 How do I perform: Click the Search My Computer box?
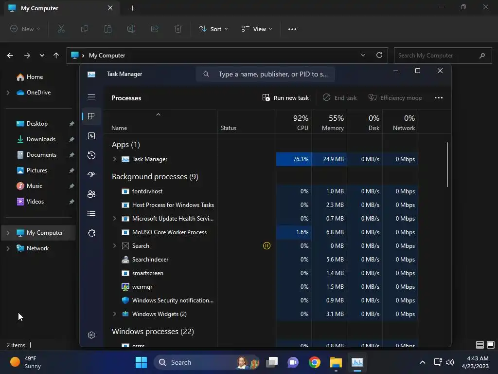443,56
